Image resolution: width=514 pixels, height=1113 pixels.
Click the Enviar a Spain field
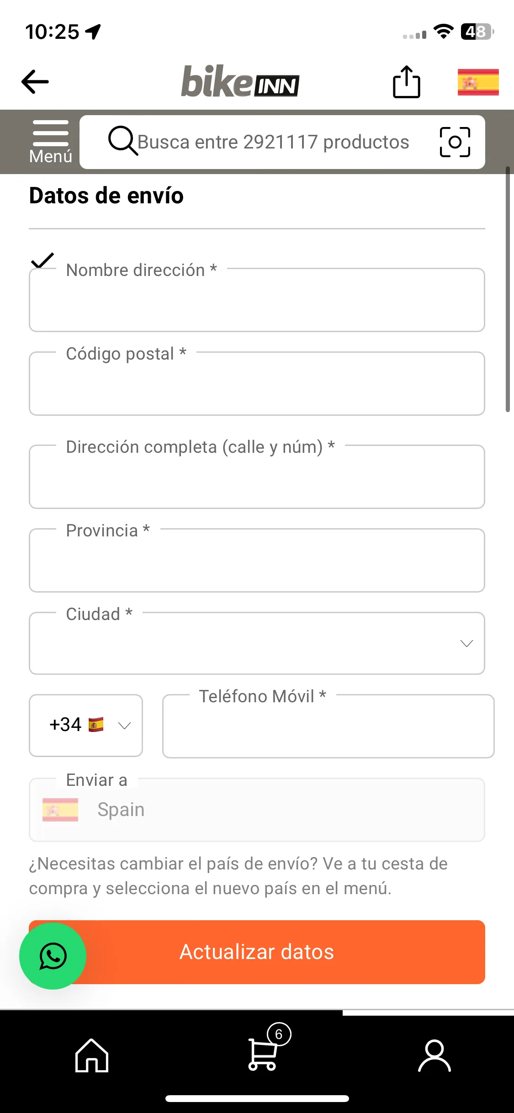pyautogui.click(x=257, y=810)
